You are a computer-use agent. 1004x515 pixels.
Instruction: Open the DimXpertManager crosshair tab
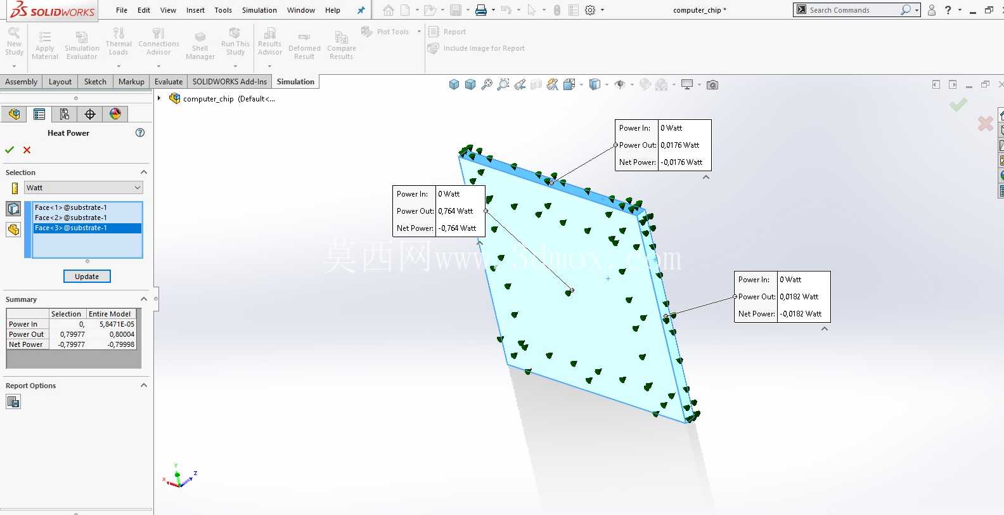[90, 114]
